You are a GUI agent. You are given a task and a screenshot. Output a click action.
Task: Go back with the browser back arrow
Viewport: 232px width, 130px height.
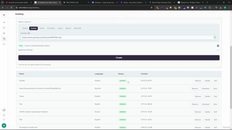click(x=3, y=8)
